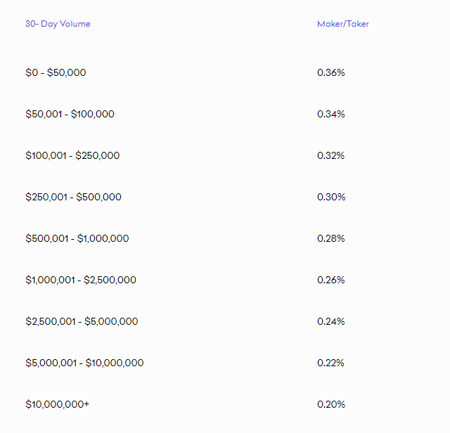This screenshot has width=450, height=433.
Task: Select the $10,000,000+ volume tier
Action: [58, 404]
